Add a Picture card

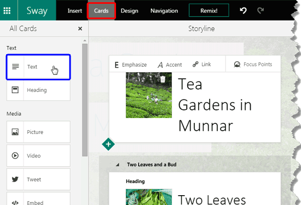pyautogui.click(x=38, y=132)
